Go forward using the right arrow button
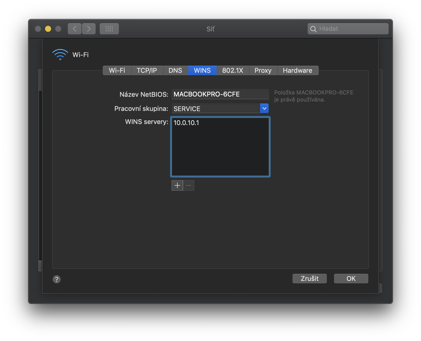Image resolution: width=421 pixels, height=341 pixels. click(x=89, y=29)
